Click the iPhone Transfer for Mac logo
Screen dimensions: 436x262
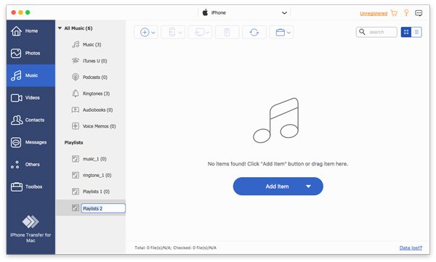pyautogui.click(x=31, y=221)
